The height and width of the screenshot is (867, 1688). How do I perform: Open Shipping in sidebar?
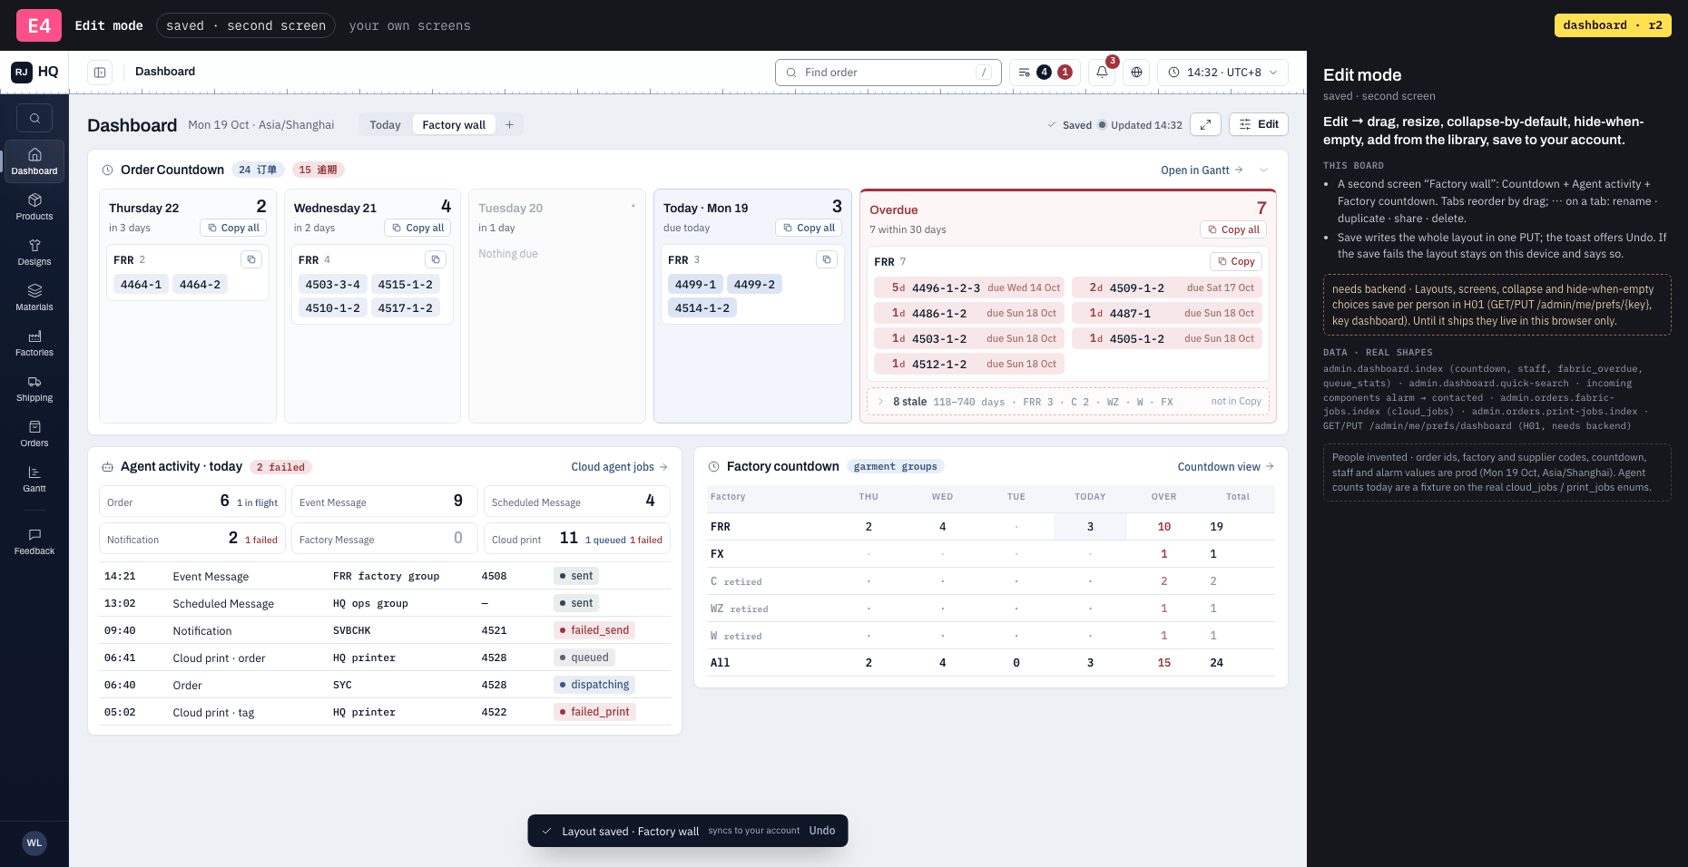[x=34, y=388]
